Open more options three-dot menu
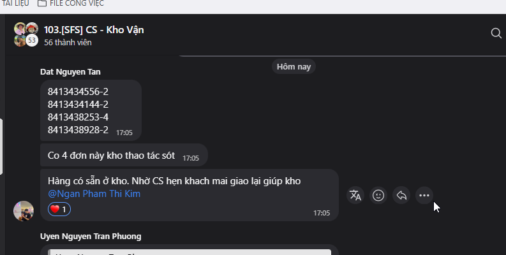506x255 pixels. (x=424, y=195)
